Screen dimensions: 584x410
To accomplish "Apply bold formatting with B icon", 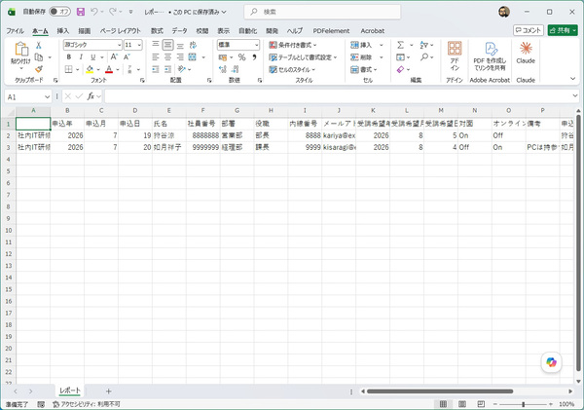I will [x=68, y=57].
